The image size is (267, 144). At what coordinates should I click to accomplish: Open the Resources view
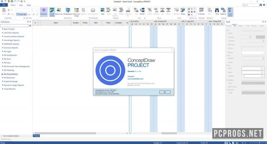[x=59, y=12]
